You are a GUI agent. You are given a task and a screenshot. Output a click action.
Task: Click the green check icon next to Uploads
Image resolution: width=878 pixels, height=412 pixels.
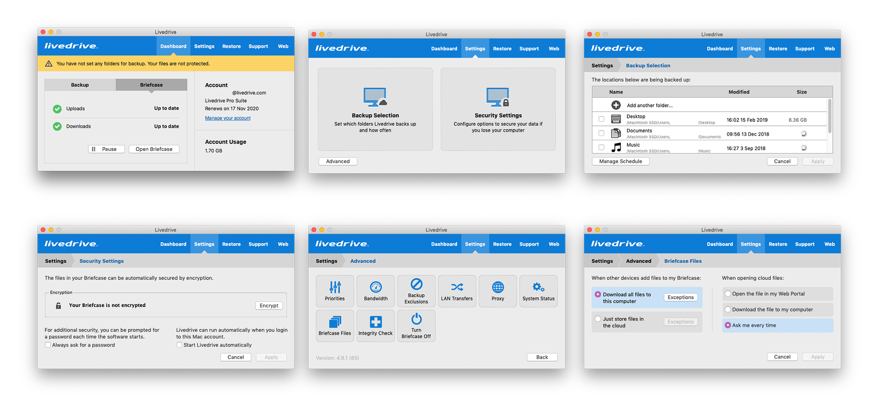pos(57,109)
